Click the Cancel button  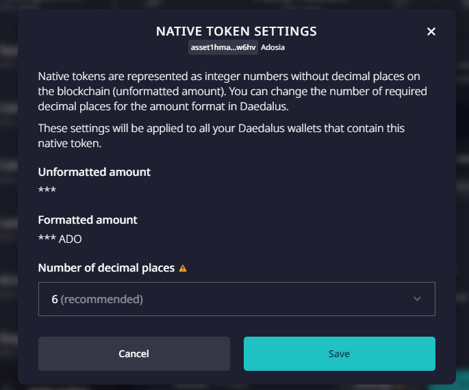(x=134, y=354)
